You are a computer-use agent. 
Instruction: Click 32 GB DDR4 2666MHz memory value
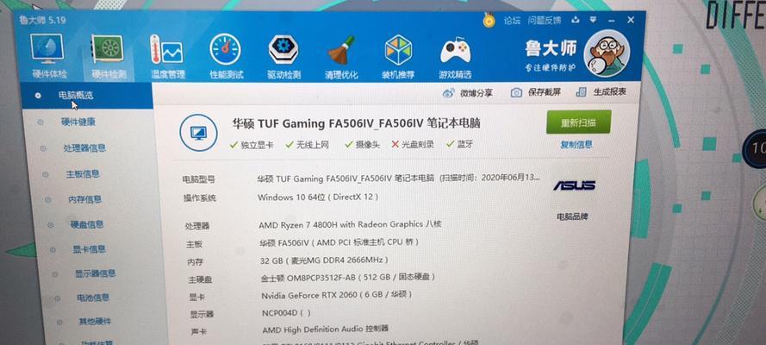(325, 260)
